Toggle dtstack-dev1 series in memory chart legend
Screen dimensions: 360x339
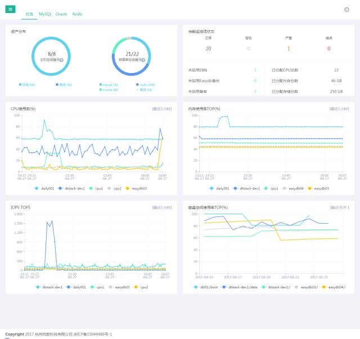[247, 188]
